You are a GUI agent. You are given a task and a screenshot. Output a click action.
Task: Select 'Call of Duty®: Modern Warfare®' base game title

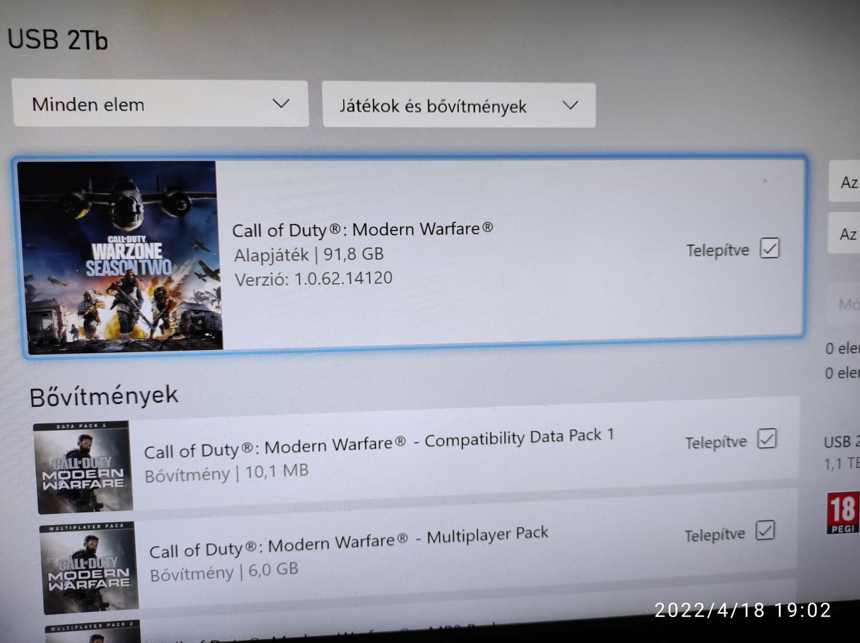[363, 229]
